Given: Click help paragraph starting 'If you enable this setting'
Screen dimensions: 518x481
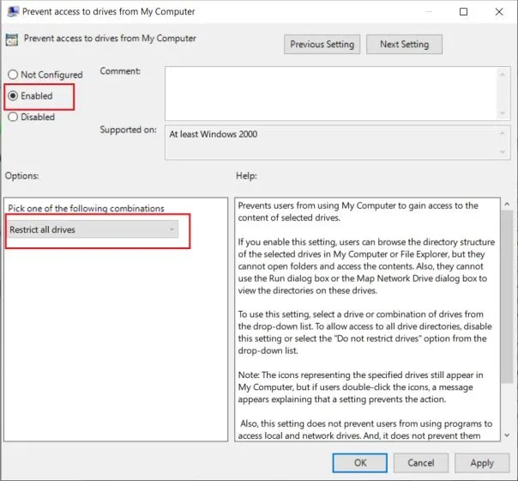Looking at the screenshot, I should [x=366, y=266].
